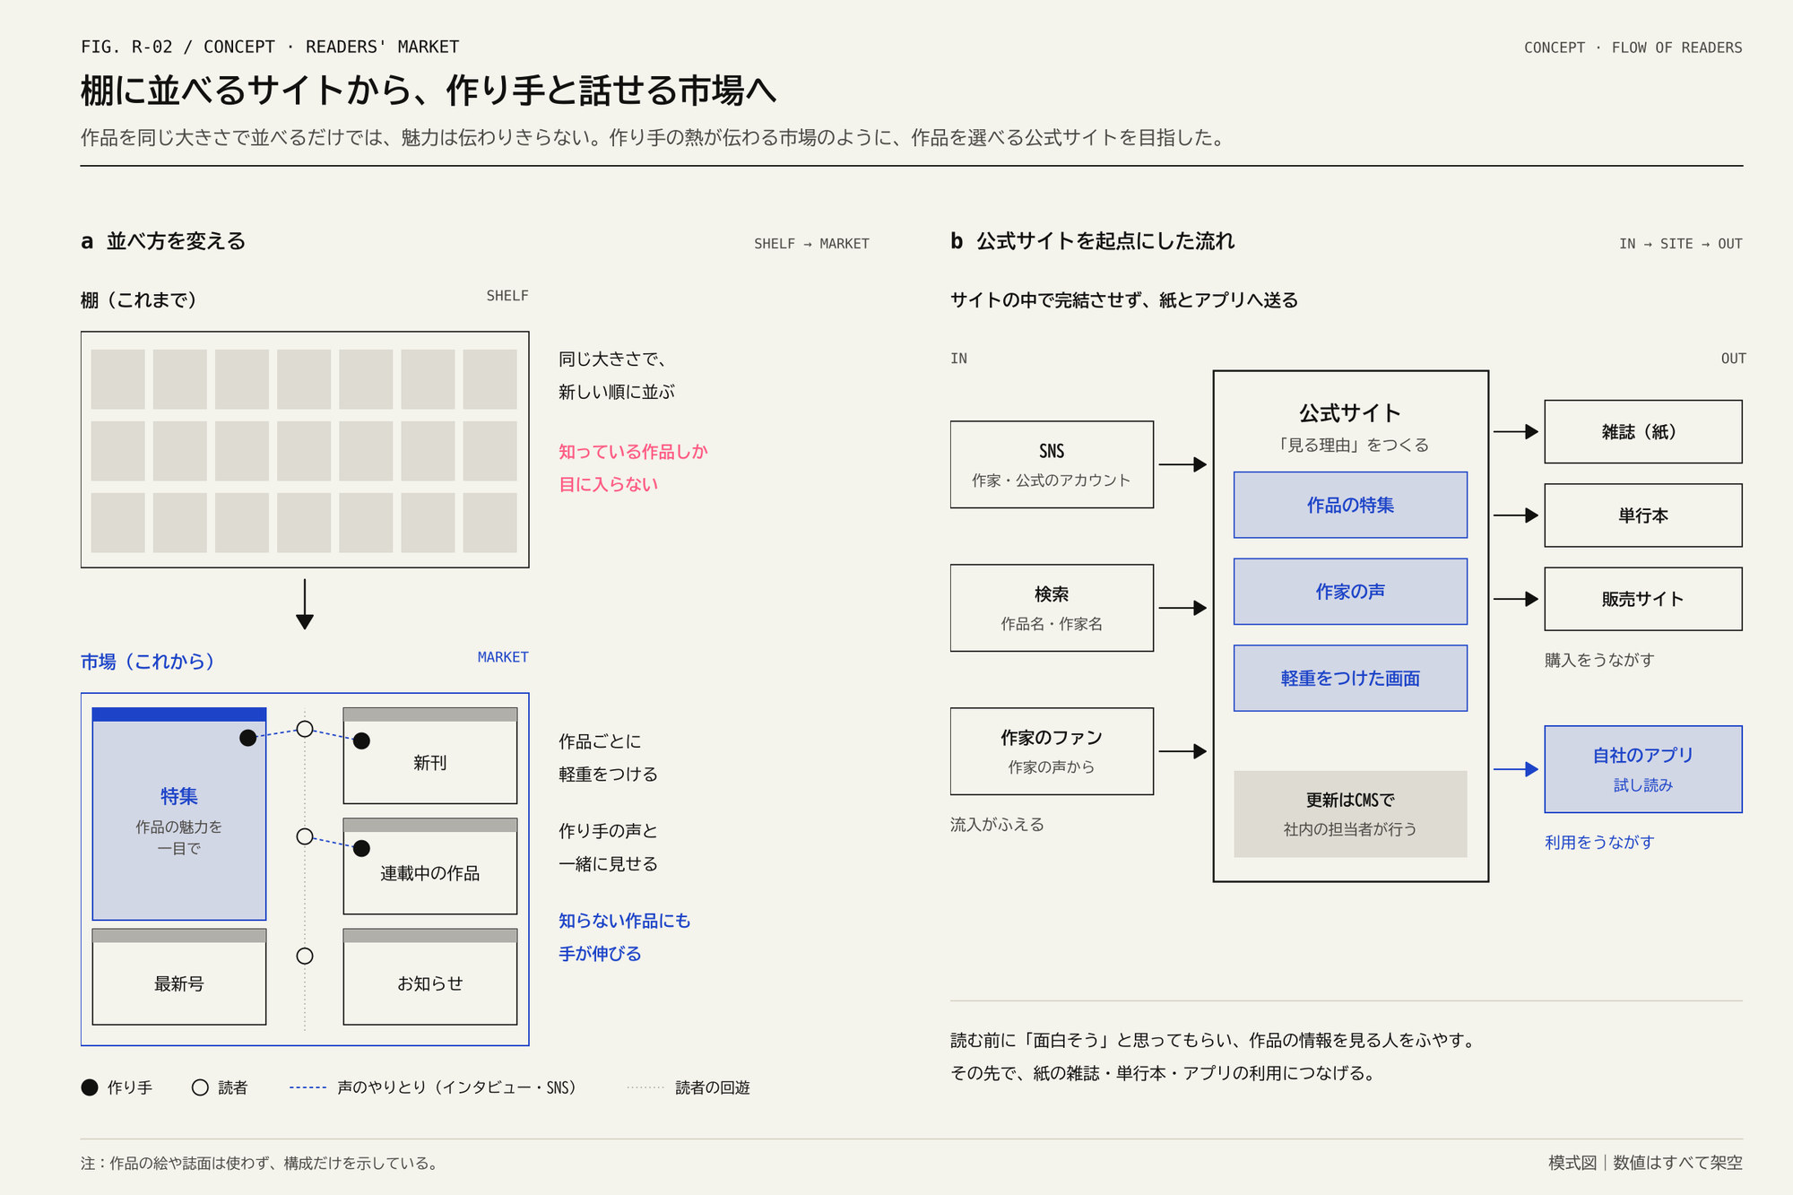Click the 棚（これまで） heading
1793x1195 pixels.
point(139,300)
